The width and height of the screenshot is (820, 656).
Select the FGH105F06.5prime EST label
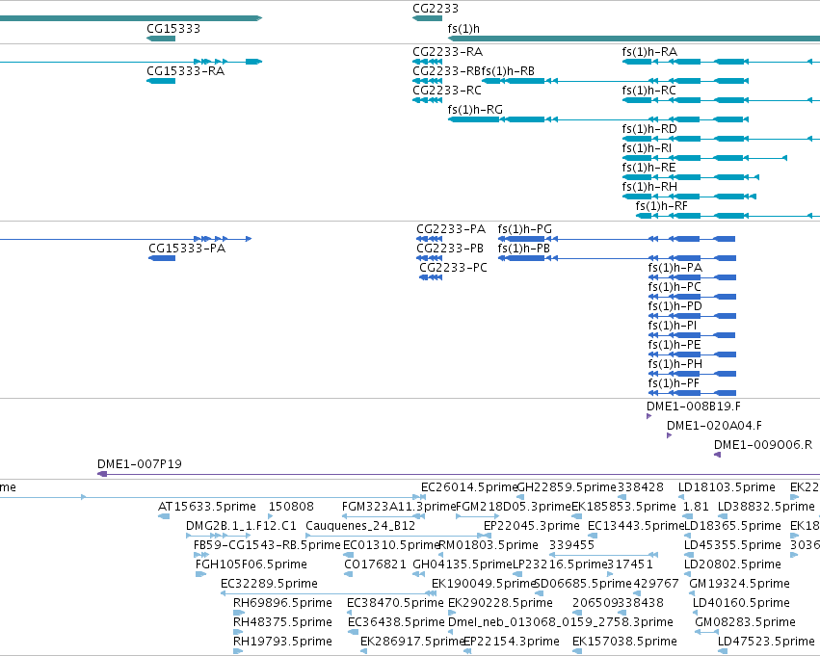[x=251, y=564]
